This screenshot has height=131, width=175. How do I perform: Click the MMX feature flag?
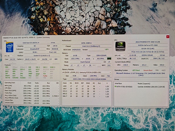[x=7, y=67]
